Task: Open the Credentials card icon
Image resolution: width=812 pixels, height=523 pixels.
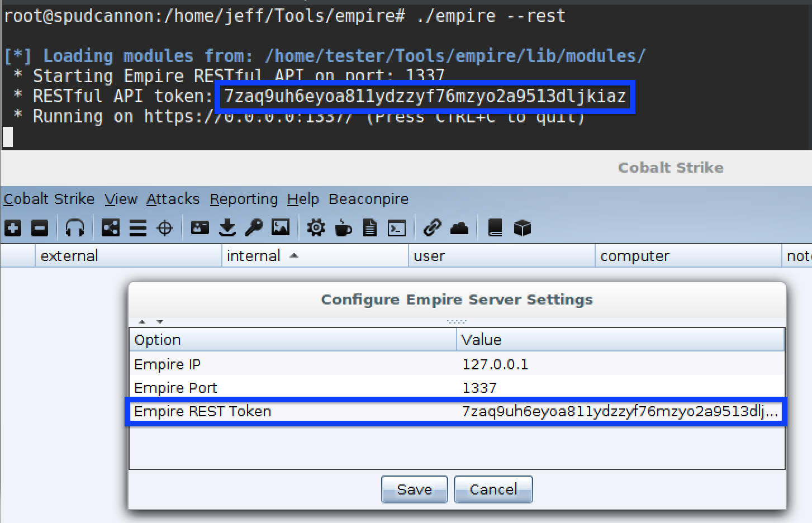Action: (x=200, y=227)
